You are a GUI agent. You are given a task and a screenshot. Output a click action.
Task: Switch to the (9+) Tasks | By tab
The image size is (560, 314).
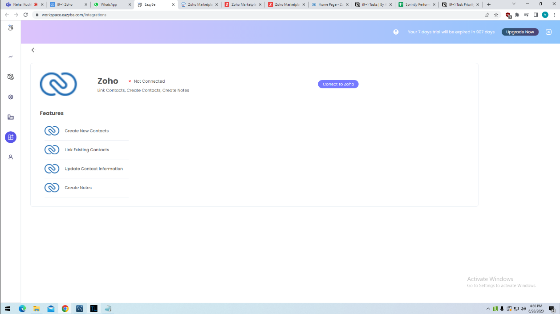[373, 4]
